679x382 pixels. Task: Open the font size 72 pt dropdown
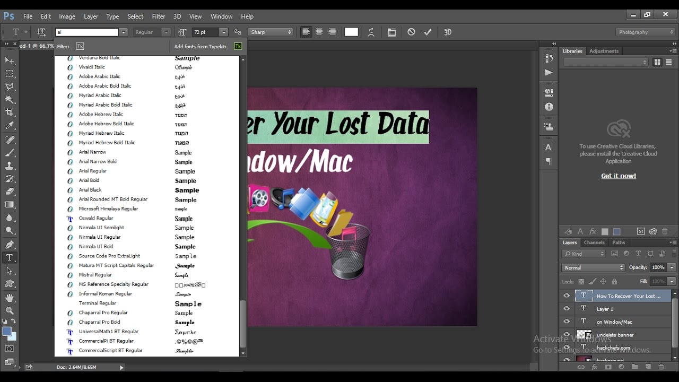[224, 32]
